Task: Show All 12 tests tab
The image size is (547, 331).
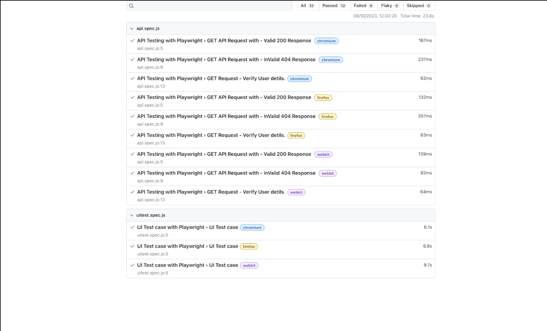Action: tap(308, 6)
